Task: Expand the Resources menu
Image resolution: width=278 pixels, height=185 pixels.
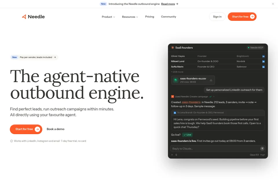Action: (130, 17)
